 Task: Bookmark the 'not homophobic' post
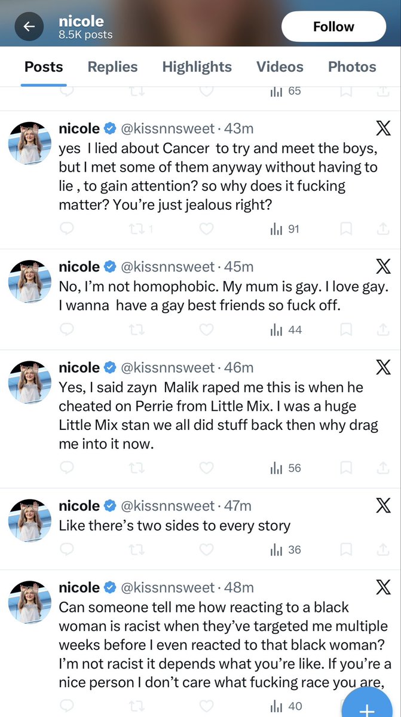coord(345,329)
